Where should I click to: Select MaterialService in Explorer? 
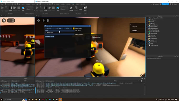pos(154,25)
